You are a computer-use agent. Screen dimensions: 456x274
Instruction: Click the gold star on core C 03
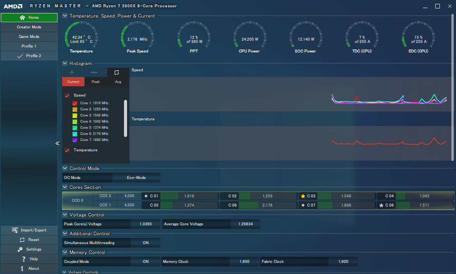(303, 196)
